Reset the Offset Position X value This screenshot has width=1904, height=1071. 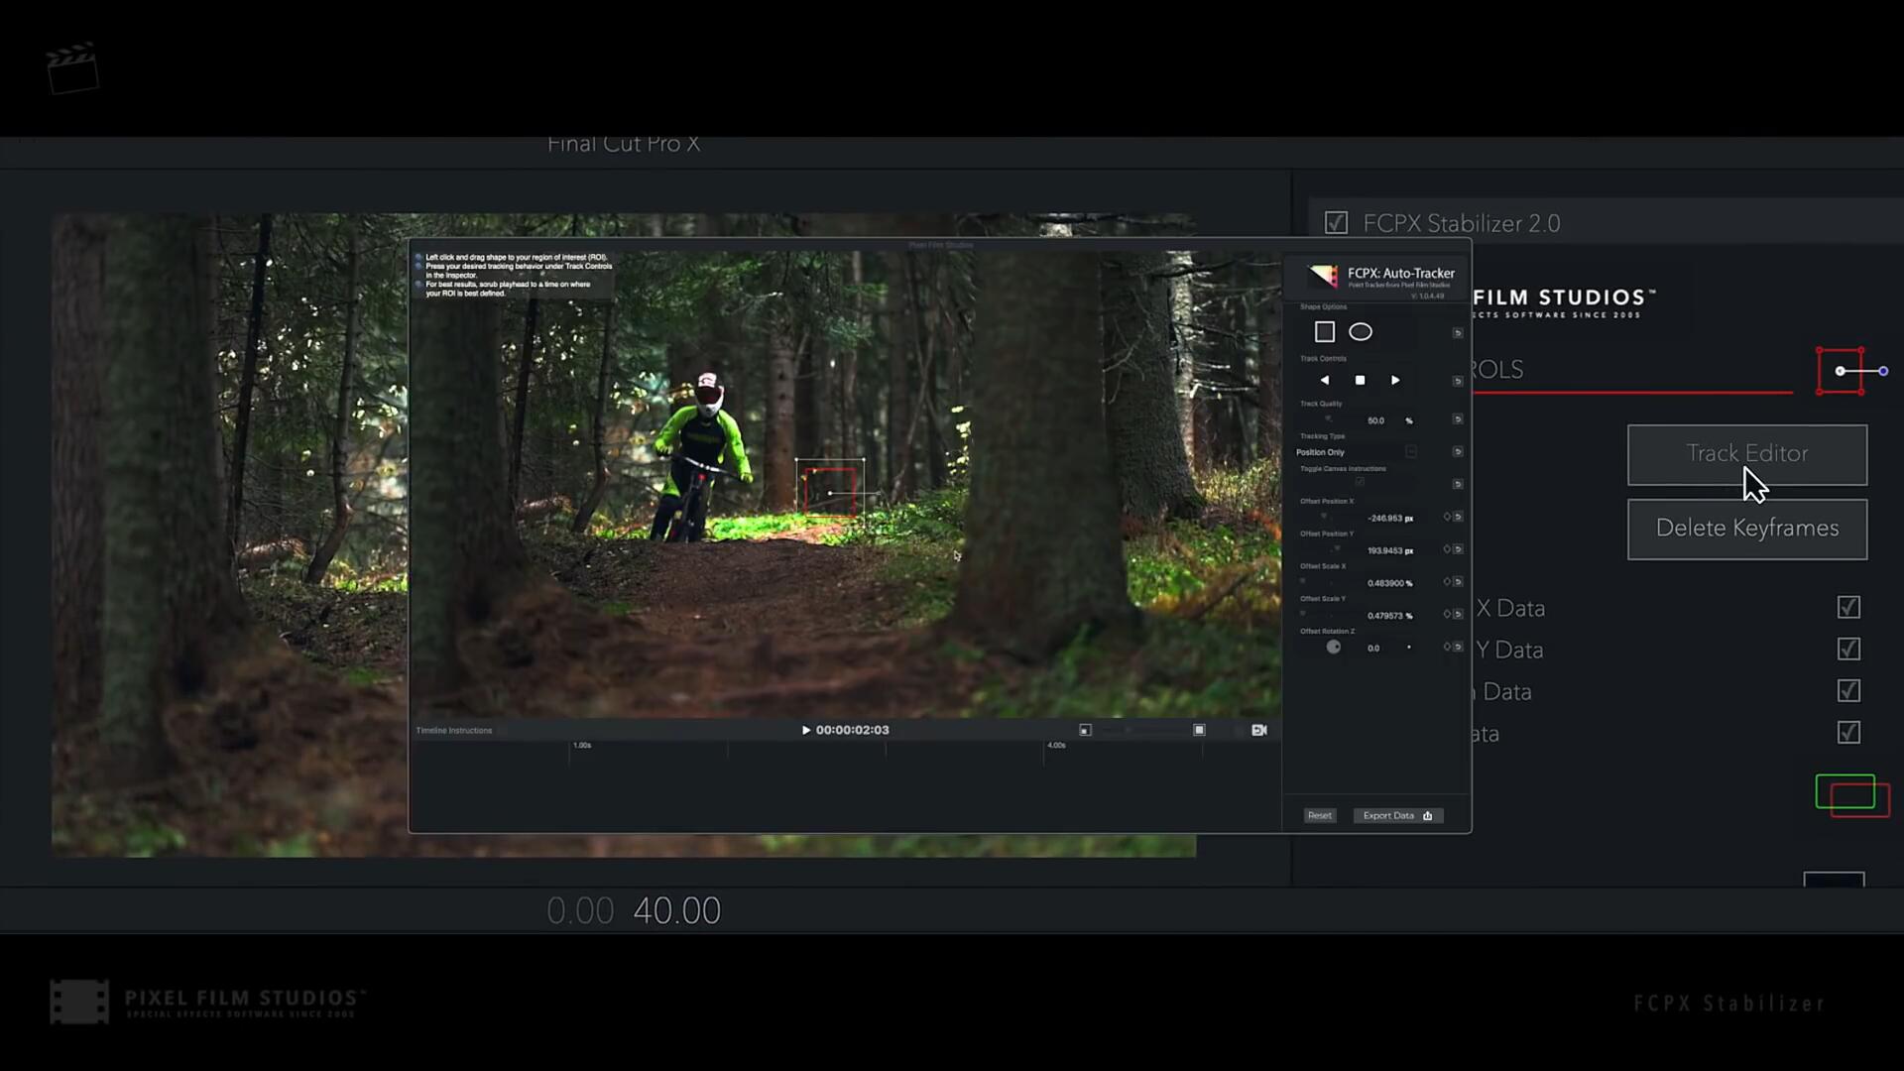click(x=1458, y=517)
